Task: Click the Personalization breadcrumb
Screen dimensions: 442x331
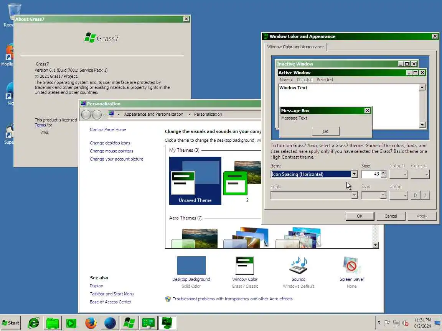Action: coord(208,114)
